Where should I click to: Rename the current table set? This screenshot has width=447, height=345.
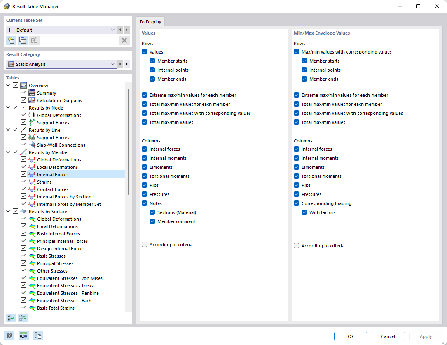point(34,40)
